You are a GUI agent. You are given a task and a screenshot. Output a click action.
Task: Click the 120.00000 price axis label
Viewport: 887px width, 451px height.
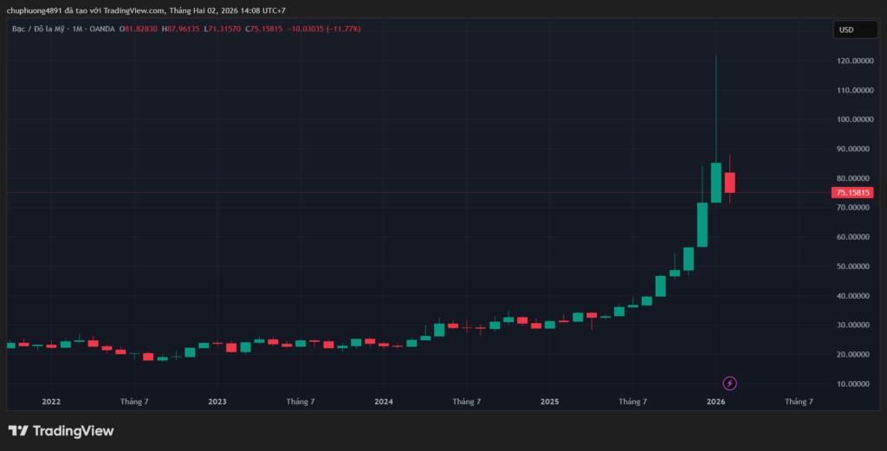[x=854, y=61]
